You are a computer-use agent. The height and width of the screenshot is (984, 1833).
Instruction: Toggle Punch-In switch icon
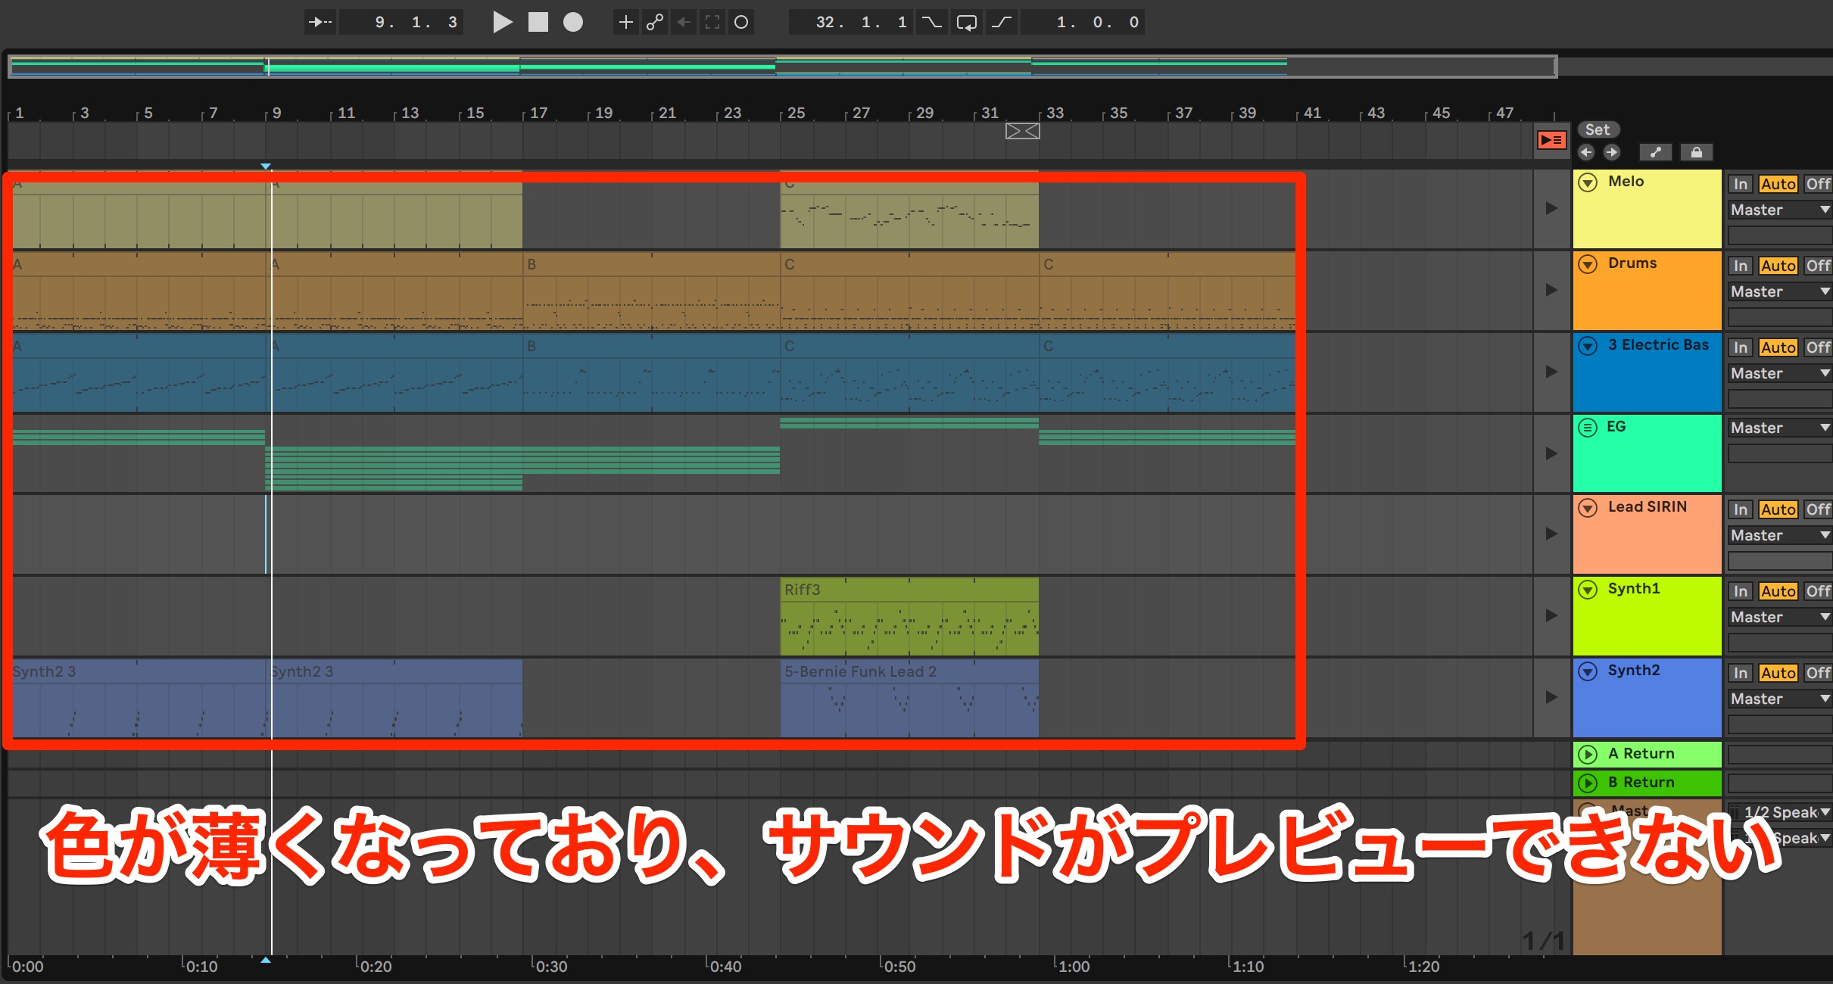[931, 22]
